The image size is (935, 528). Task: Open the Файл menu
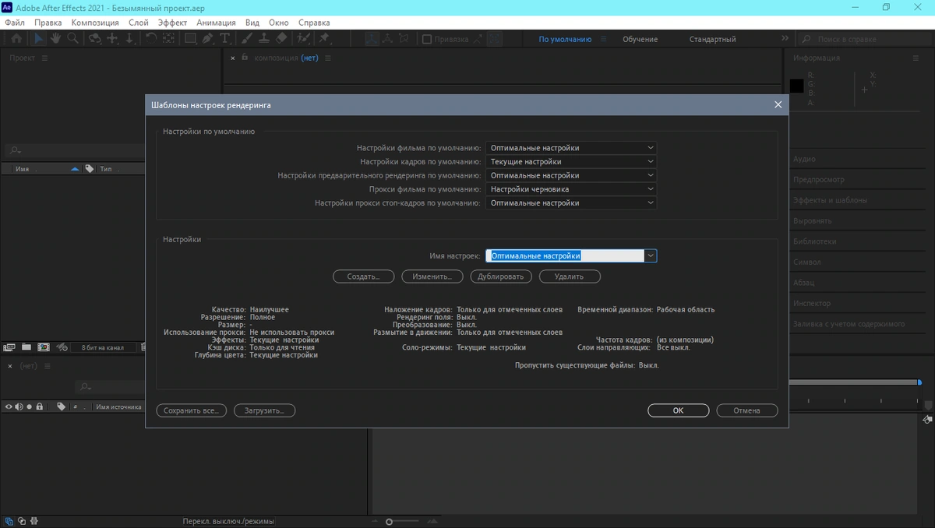click(x=15, y=23)
